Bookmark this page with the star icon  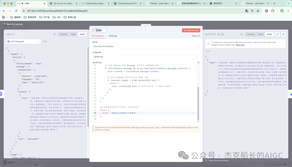click(x=258, y=11)
